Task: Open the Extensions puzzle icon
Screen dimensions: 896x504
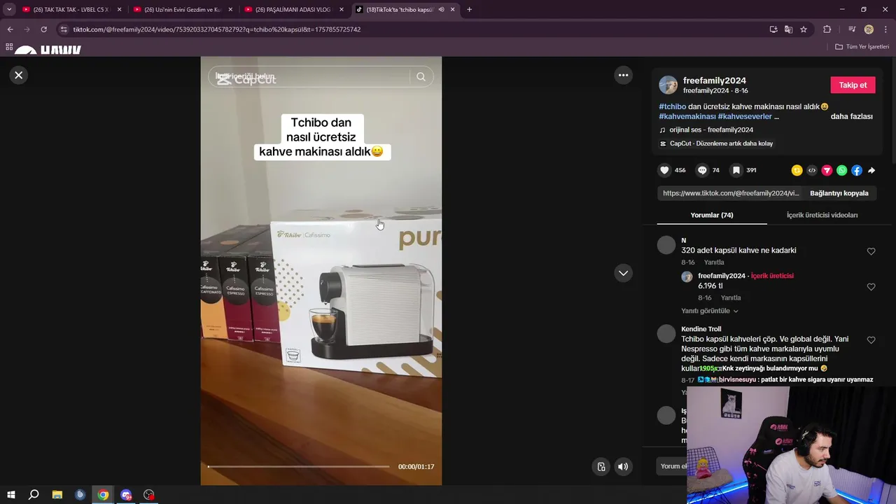Action: [827, 29]
